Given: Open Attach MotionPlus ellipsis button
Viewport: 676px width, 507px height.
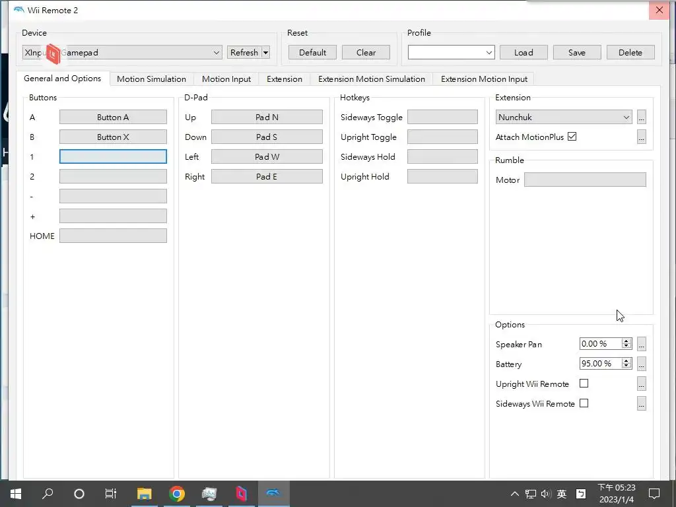Looking at the screenshot, I should tap(642, 137).
